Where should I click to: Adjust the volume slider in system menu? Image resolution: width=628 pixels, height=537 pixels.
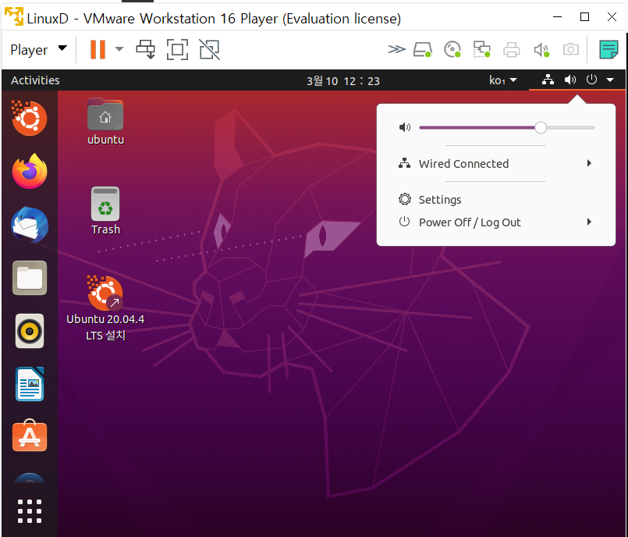pos(506,128)
